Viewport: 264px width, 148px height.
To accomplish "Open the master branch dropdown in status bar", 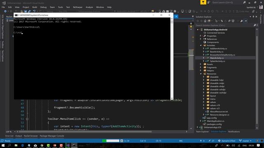I will (x=245, y=141).
